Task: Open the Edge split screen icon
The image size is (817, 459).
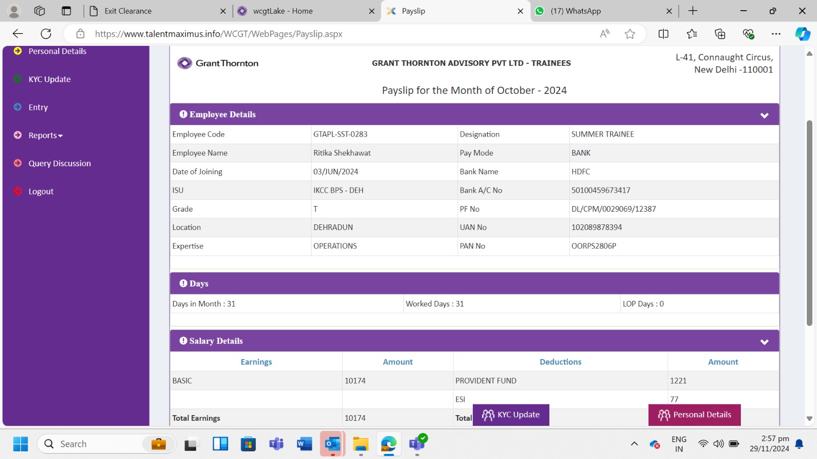Action: [x=663, y=34]
